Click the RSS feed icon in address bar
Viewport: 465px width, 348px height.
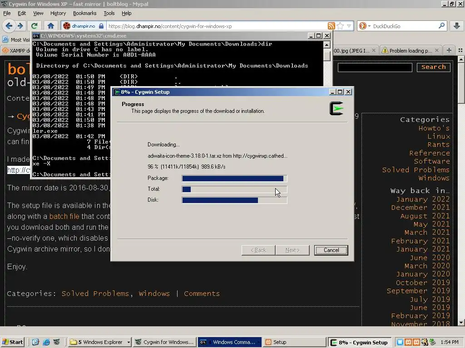331,26
